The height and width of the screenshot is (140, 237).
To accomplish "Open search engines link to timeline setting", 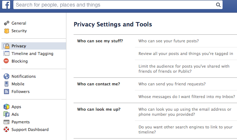I will [186, 130].
